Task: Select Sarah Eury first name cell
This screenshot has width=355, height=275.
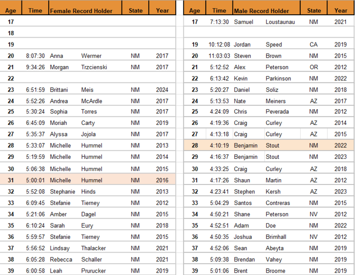Action: point(57,225)
